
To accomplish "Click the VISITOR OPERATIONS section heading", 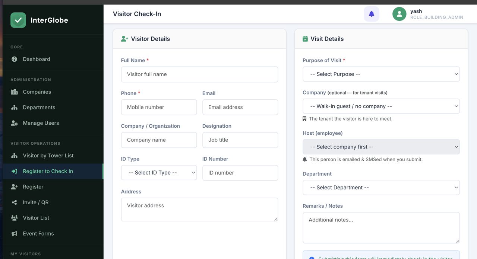I will pyautogui.click(x=35, y=143).
